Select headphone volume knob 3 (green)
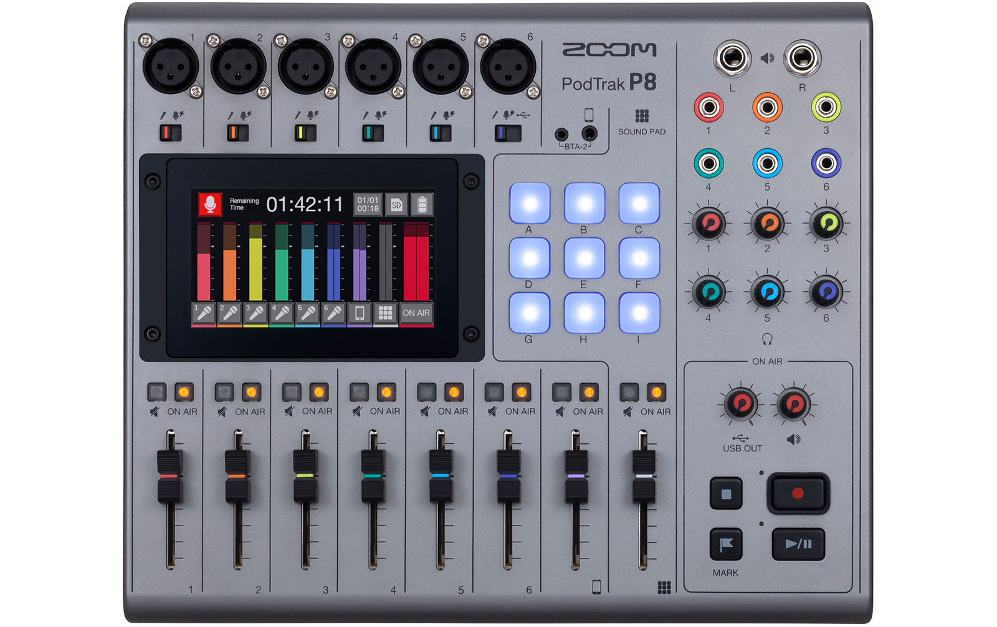Screen dimensions: 997x627 (826, 224)
